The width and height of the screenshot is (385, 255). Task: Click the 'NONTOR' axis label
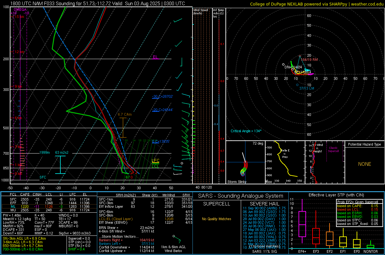[371, 251]
